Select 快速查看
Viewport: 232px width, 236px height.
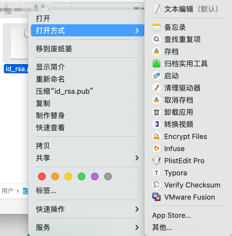click(88, 128)
